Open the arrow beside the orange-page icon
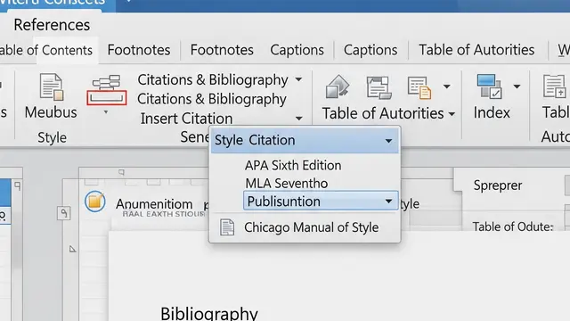 click(x=446, y=86)
